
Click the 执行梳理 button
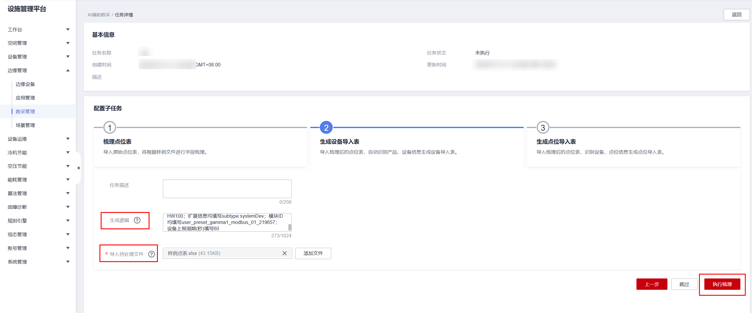point(722,284)
